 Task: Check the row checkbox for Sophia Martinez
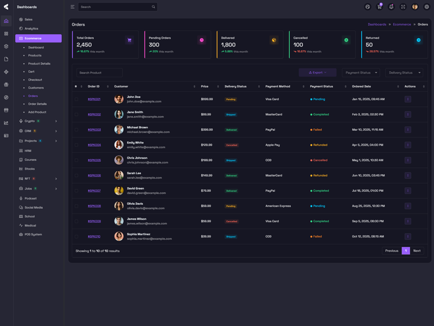(76, 236)
